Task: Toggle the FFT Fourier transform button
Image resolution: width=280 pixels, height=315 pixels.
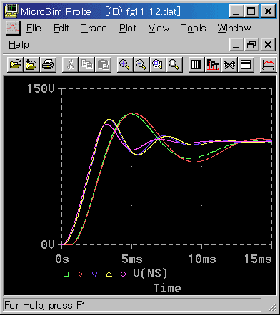Action: coord(213,64)
